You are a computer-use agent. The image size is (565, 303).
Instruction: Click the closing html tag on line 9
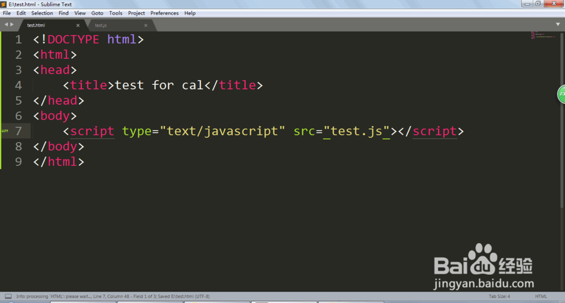pos(58,161)
